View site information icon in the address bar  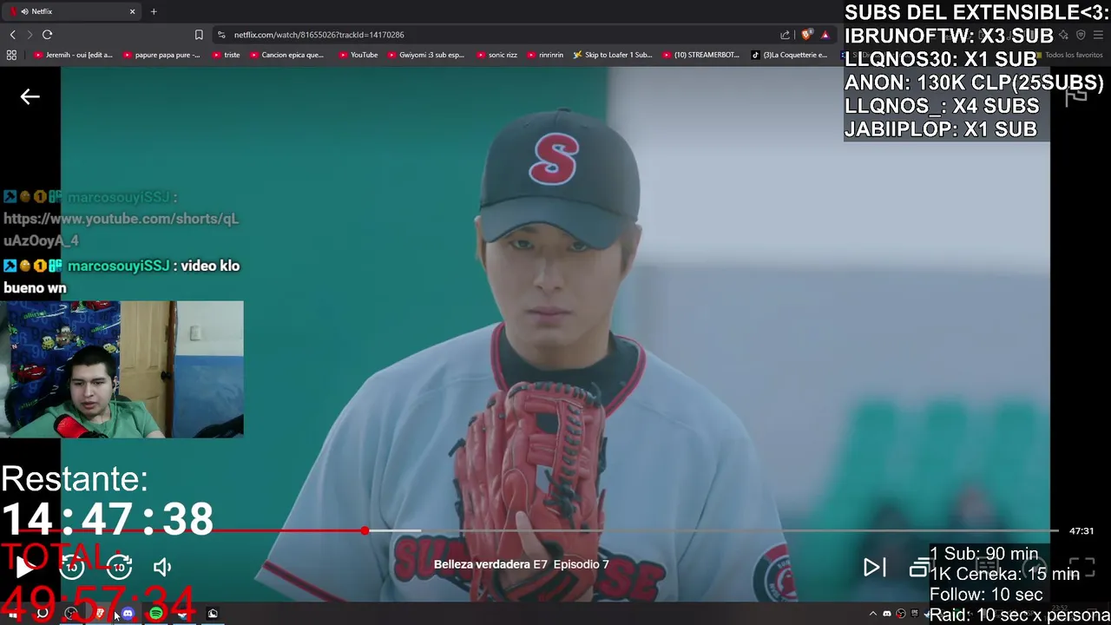pos(221,35)
